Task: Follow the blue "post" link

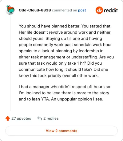Action: click(82, 10)
